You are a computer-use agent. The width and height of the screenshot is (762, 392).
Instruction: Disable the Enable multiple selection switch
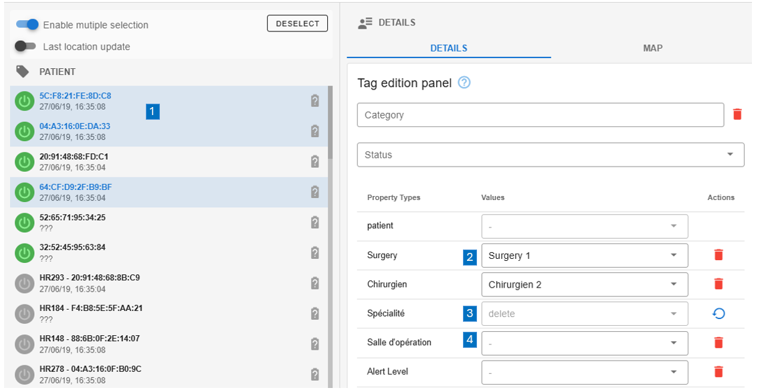[x=27, y=25]
